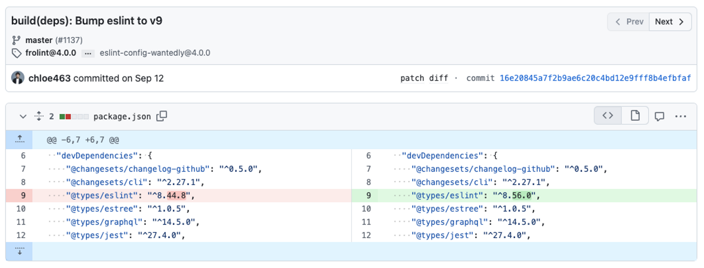Copy the package.json file path
The width and height of the screenshot is (704, 268).
coord(162,116)
